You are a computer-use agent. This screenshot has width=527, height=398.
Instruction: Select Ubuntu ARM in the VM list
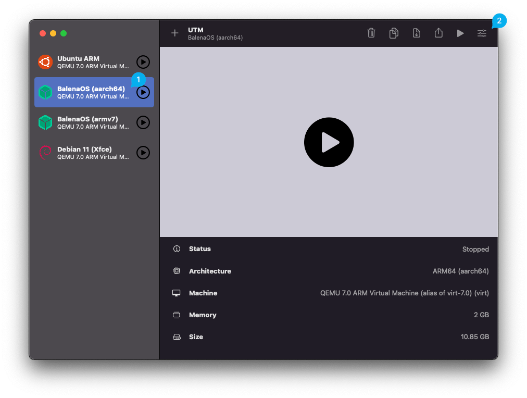86,62
